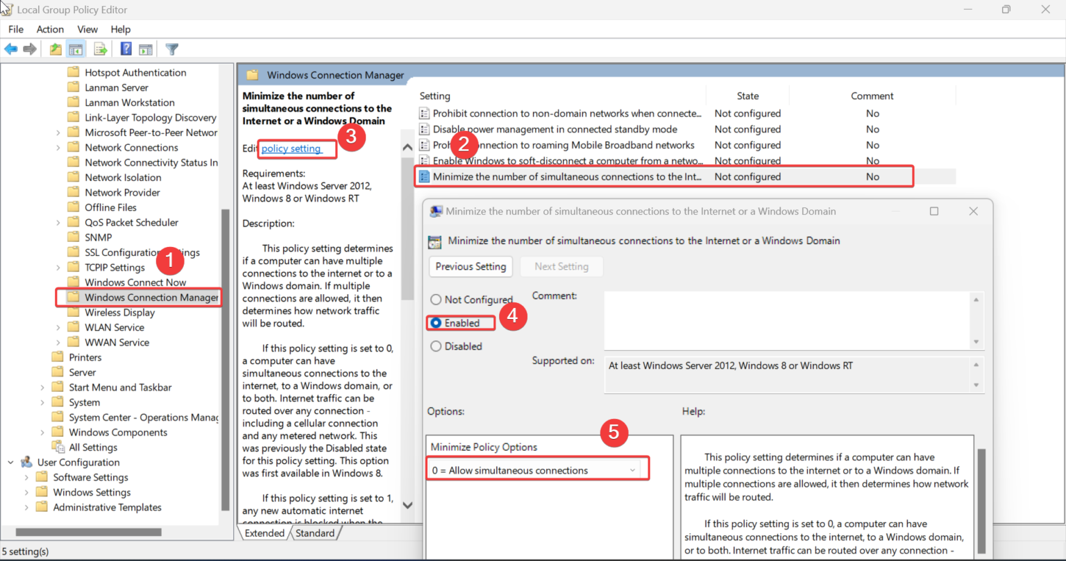The height and width of the screenshot is (561, 1066).
Task: Expand the TCPIP Settings node
Action: pos(58,268)
